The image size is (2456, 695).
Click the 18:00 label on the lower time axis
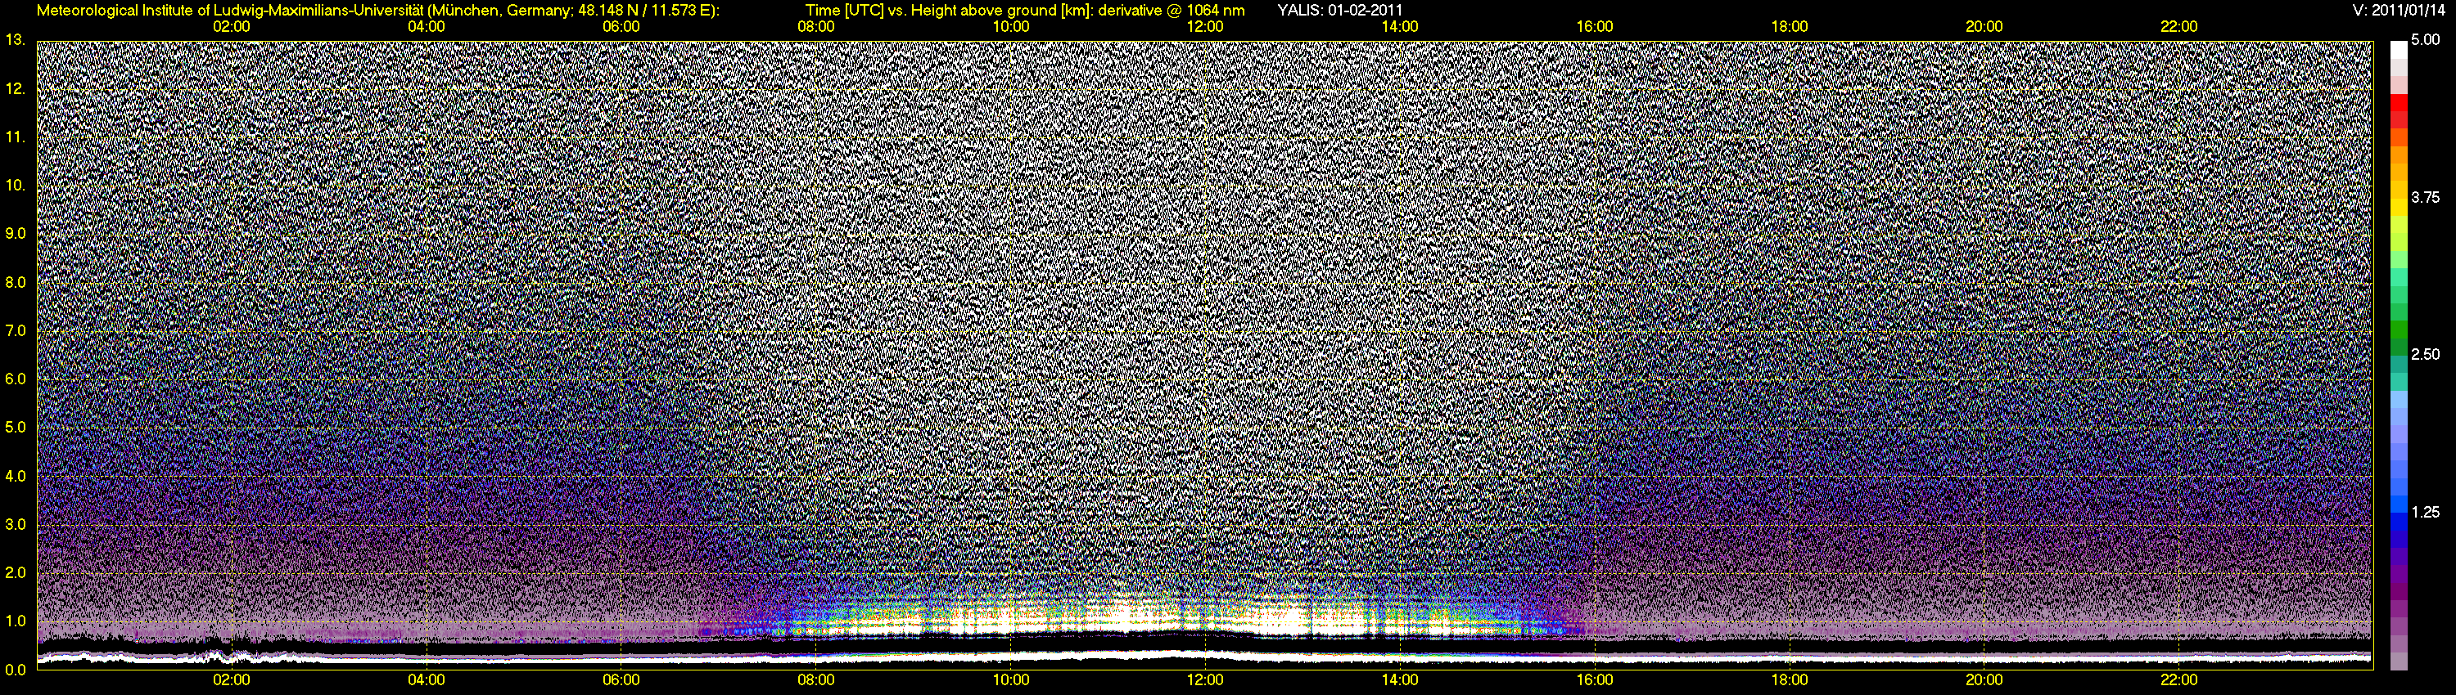pos(1790,679)
